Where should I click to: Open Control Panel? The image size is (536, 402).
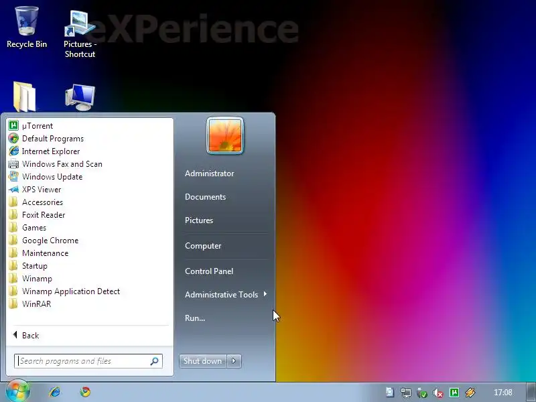coord(209,271)
